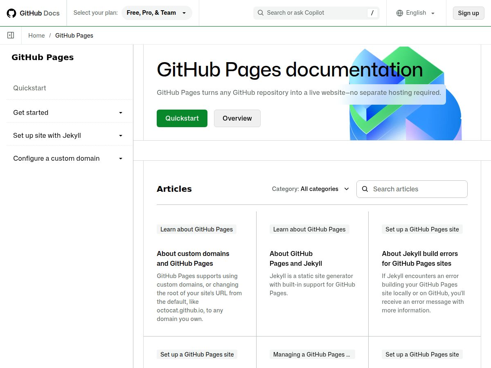Click the GitHub Pages hero illustration
Image resolution: width=491 pixels, height=368 pixels.
405,93
